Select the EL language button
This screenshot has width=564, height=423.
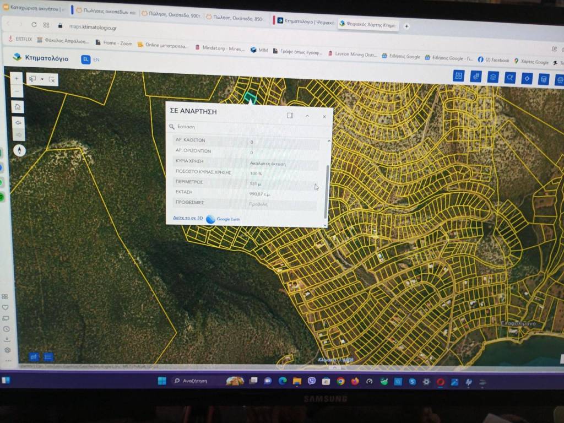pos(85,59)
